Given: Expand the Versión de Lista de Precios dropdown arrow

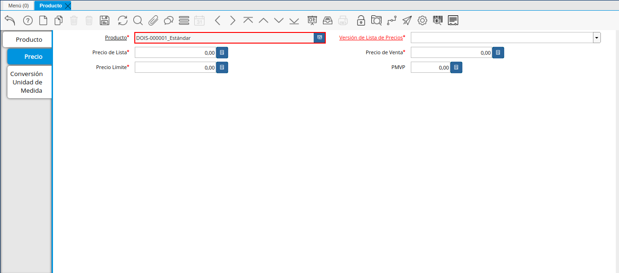Looking at the screenshot, I should pyautogui.click(x=597, y=38).
